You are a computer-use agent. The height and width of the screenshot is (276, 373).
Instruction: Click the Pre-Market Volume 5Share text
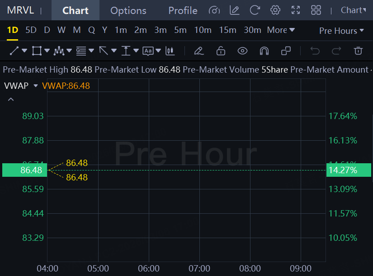point(235,70)
